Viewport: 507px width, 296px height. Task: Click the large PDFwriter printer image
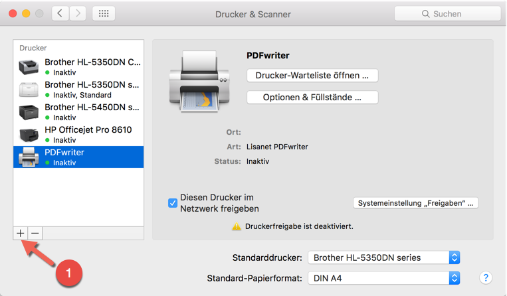pyautogui.click(x=199, y=82)
